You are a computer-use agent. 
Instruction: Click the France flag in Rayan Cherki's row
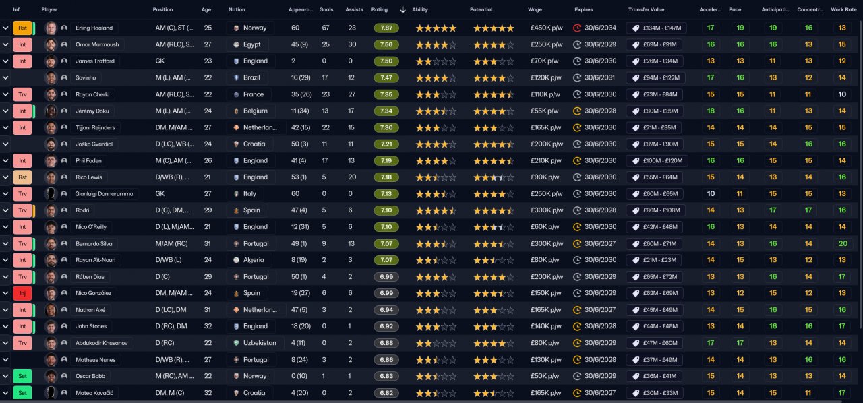click(x=236, y=94)
